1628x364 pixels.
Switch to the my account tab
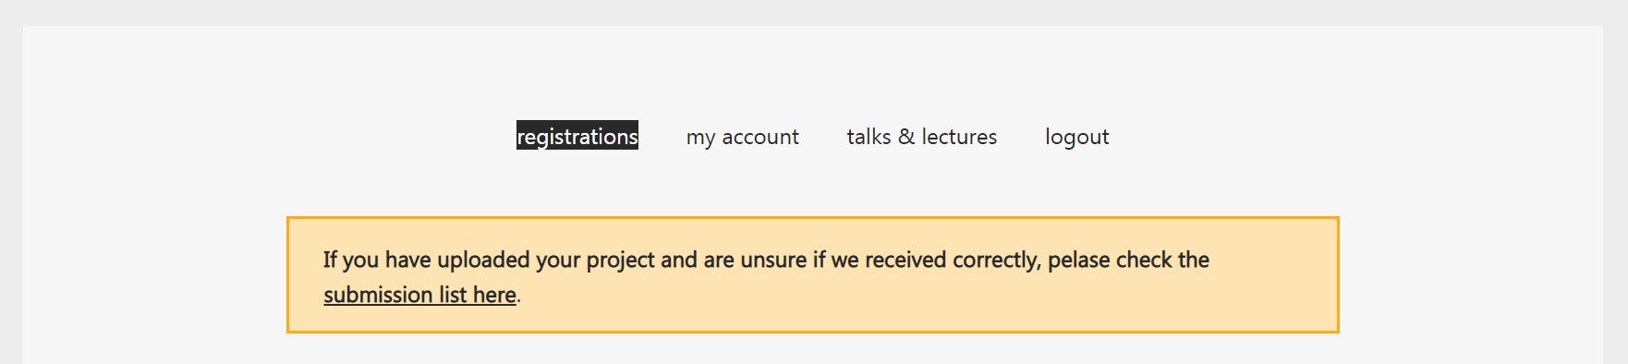pyautogui.click(x=742, y=137)
